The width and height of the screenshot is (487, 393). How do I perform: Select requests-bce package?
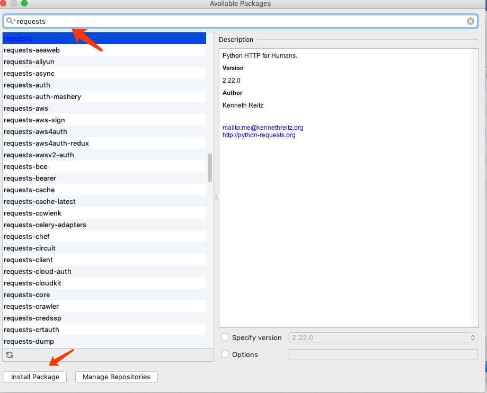pyautogui.click(x=104, y=166)
